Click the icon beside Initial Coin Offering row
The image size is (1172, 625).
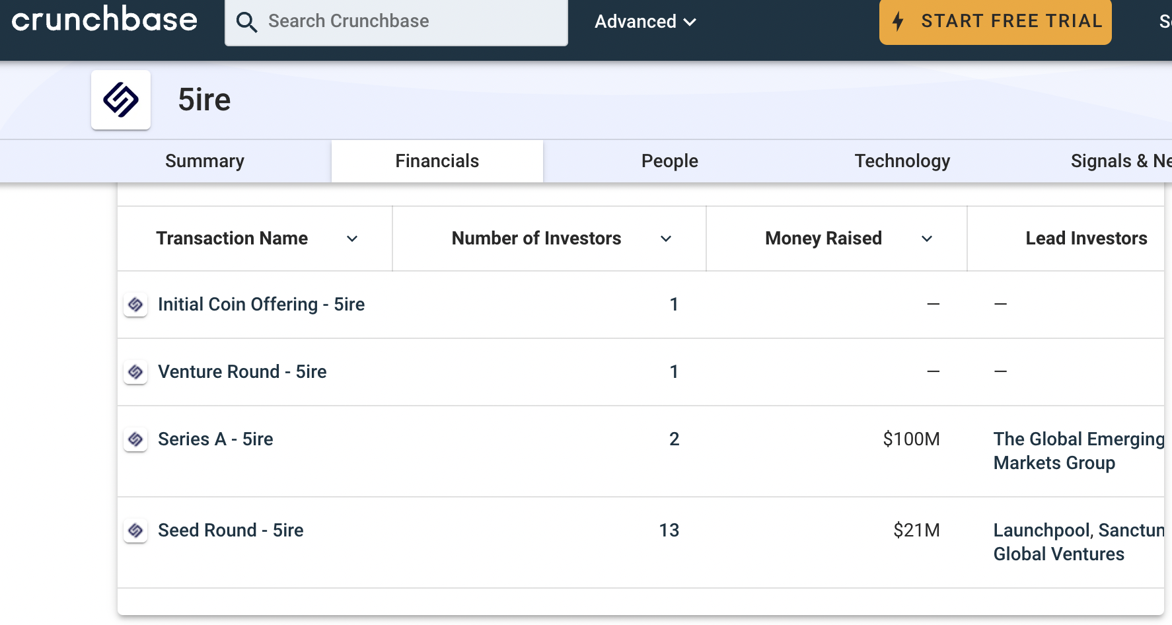[x=135, y=305]
